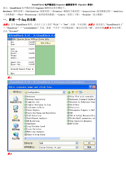The width and height of the screenshot is (126, 179).
Task: Open the view menu icon in dialog toolbar
Action: [x=81, y=92]
